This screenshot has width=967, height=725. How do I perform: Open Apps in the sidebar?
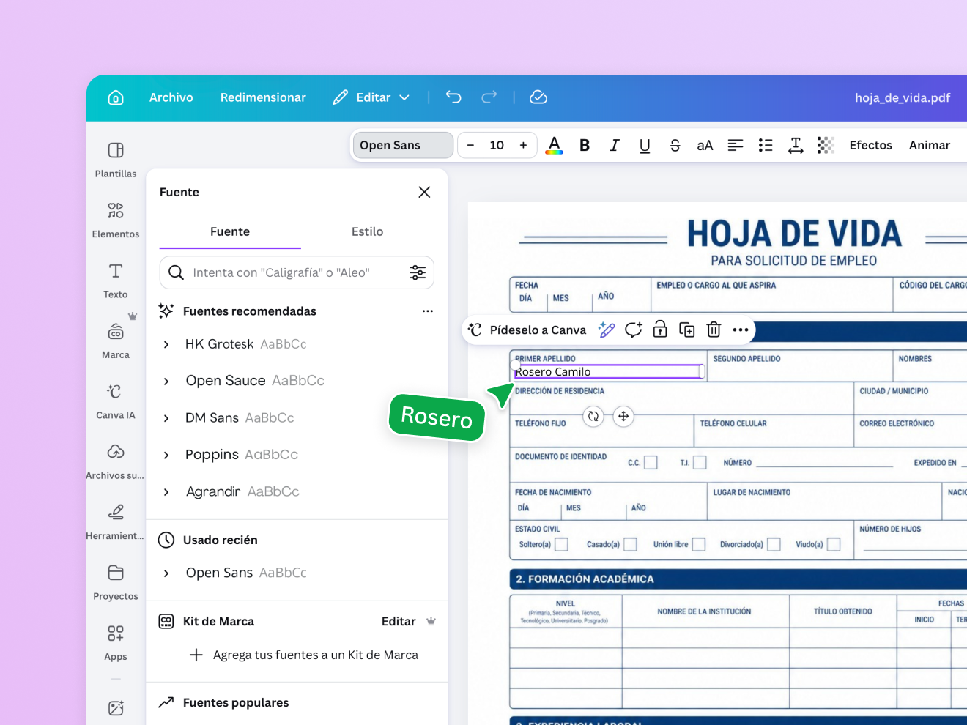pos(116,643)
